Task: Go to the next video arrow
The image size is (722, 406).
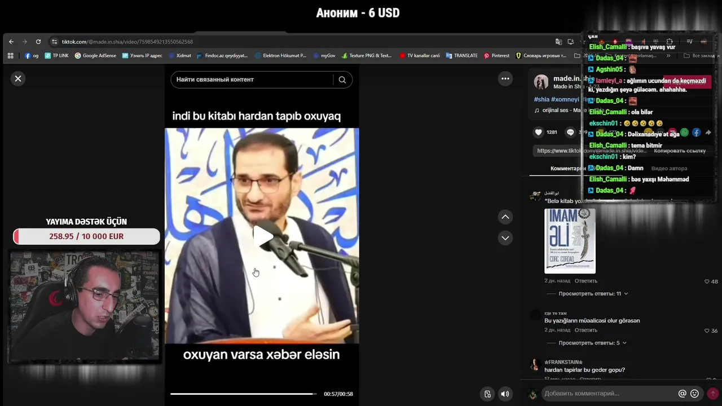Action: click(505, 238)
